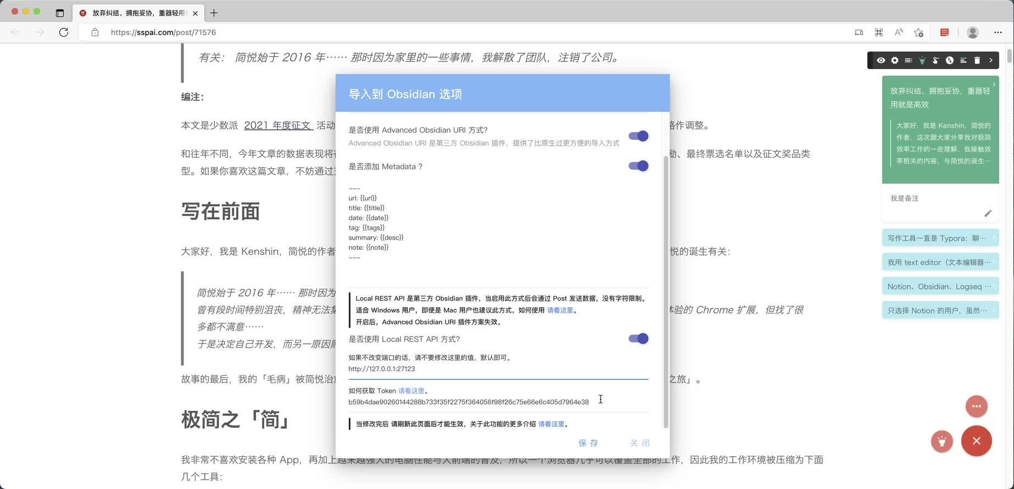Click 请看这里 link next to 如何获取 Token

(411, 391)
